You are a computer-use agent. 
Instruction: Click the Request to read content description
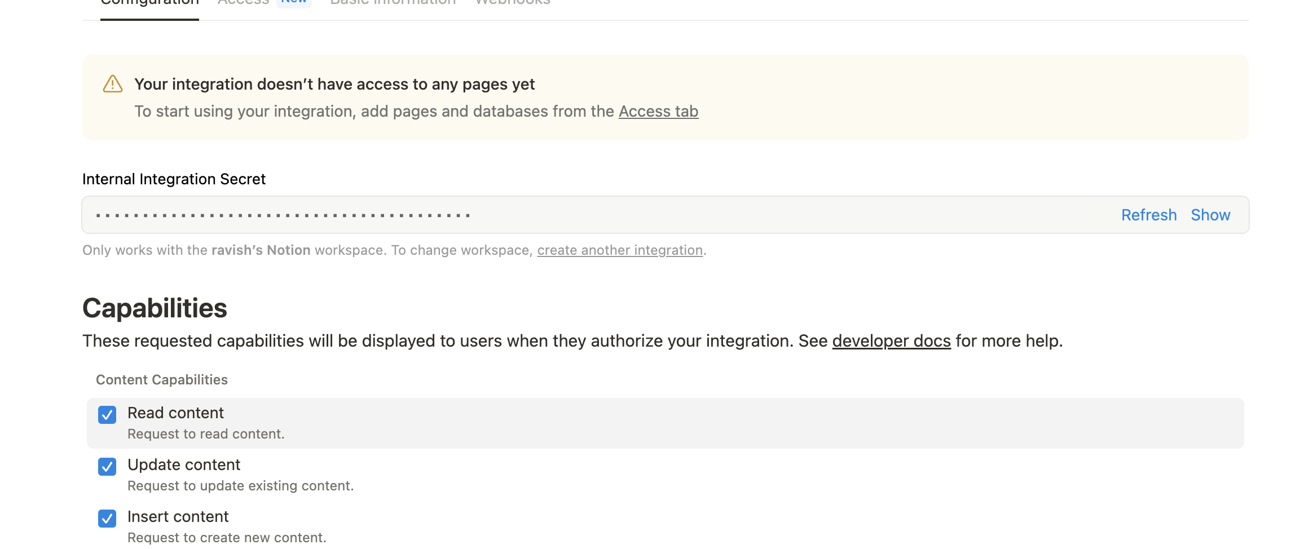(206, 433)
